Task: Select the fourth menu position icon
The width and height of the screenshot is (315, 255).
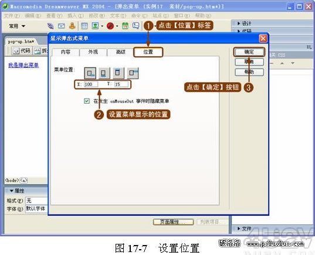Action: click(x=133, y=73)
